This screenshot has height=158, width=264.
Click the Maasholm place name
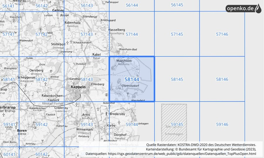click(124, 61)
